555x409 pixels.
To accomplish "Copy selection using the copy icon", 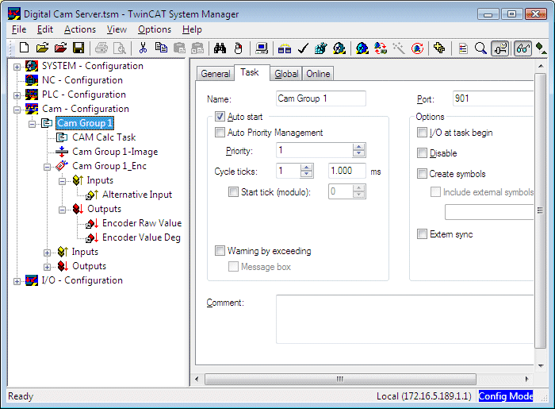I will pyautogui.click(x=162, y=48).
